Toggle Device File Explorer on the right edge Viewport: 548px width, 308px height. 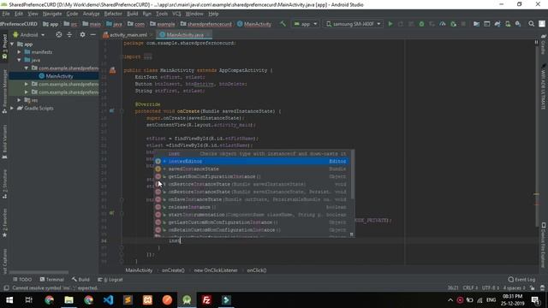point(544,246)
